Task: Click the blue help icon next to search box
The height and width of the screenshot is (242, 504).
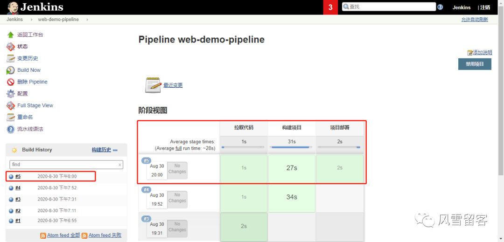Action: tap(441, 7)
